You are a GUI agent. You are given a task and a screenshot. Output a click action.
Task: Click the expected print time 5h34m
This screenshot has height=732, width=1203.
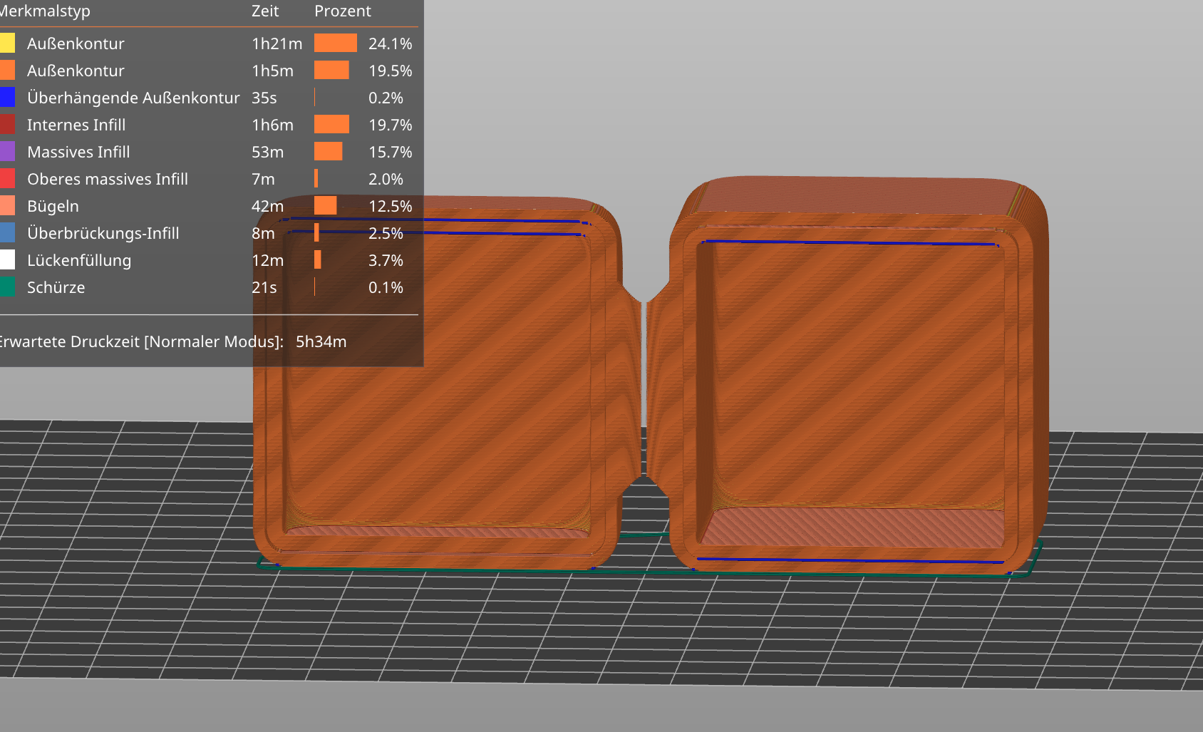click(321, 341)
